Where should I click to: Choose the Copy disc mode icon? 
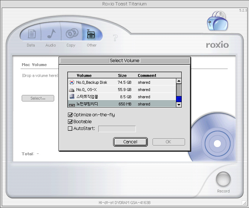pos(71,34)
